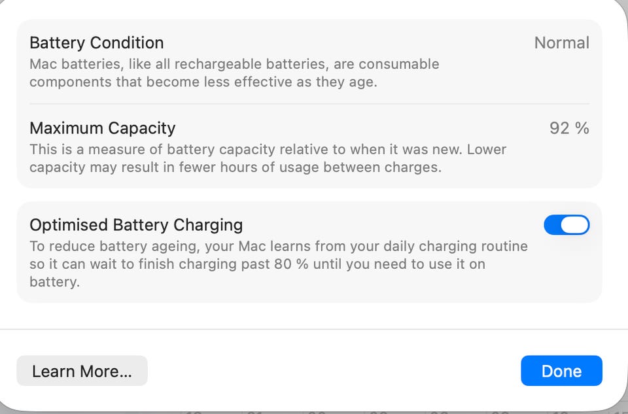628x414 pixels.
Task: Click the Maximum Capacity heading
Action: tap(103, 128)
